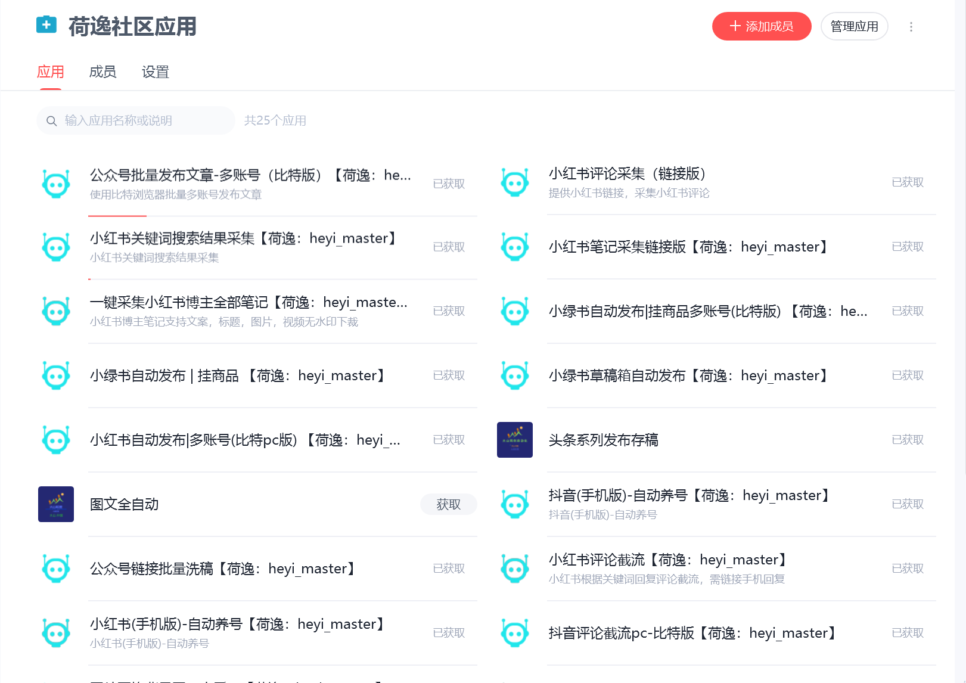
Task: Open 小红书(手机版)-自动养号 app title
Action: pos(237,624)
